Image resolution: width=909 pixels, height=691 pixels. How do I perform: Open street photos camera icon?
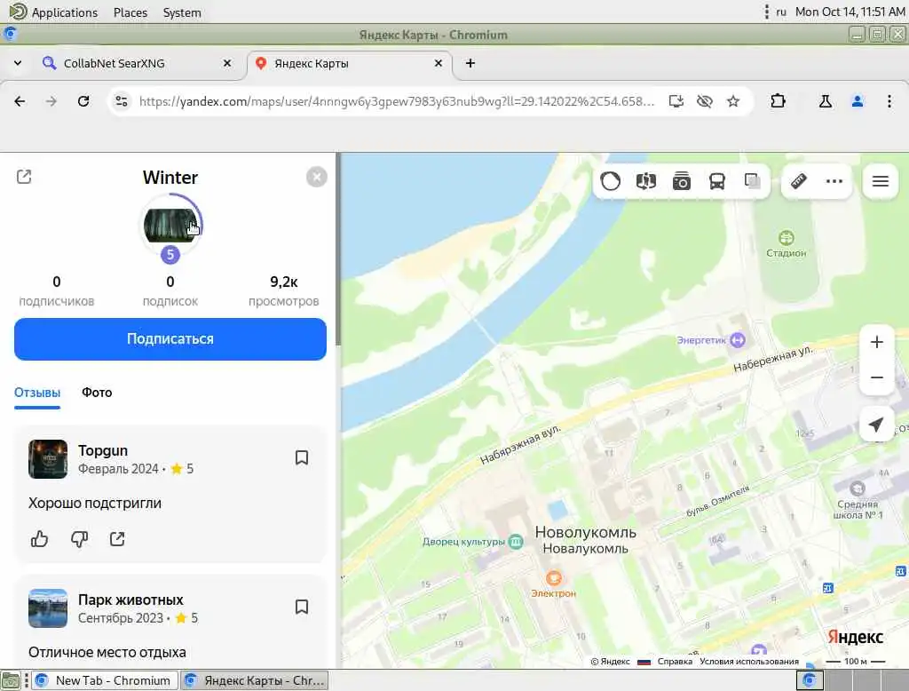(x=681, y=181)
